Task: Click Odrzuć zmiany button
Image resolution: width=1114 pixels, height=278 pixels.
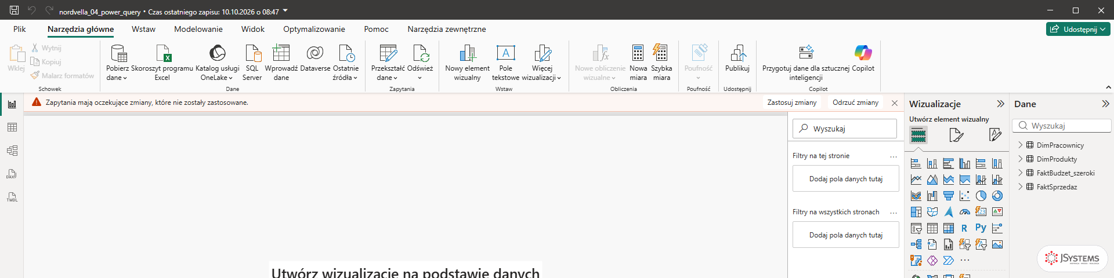Action: [856, 103]
